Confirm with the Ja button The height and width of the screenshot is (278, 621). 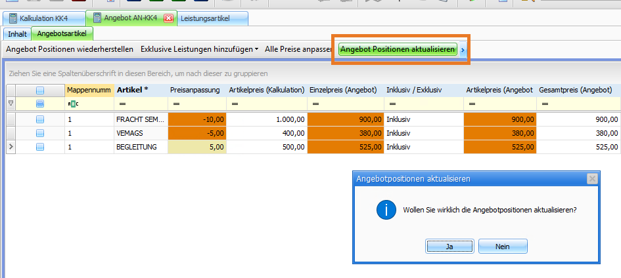tap(449, 247)
